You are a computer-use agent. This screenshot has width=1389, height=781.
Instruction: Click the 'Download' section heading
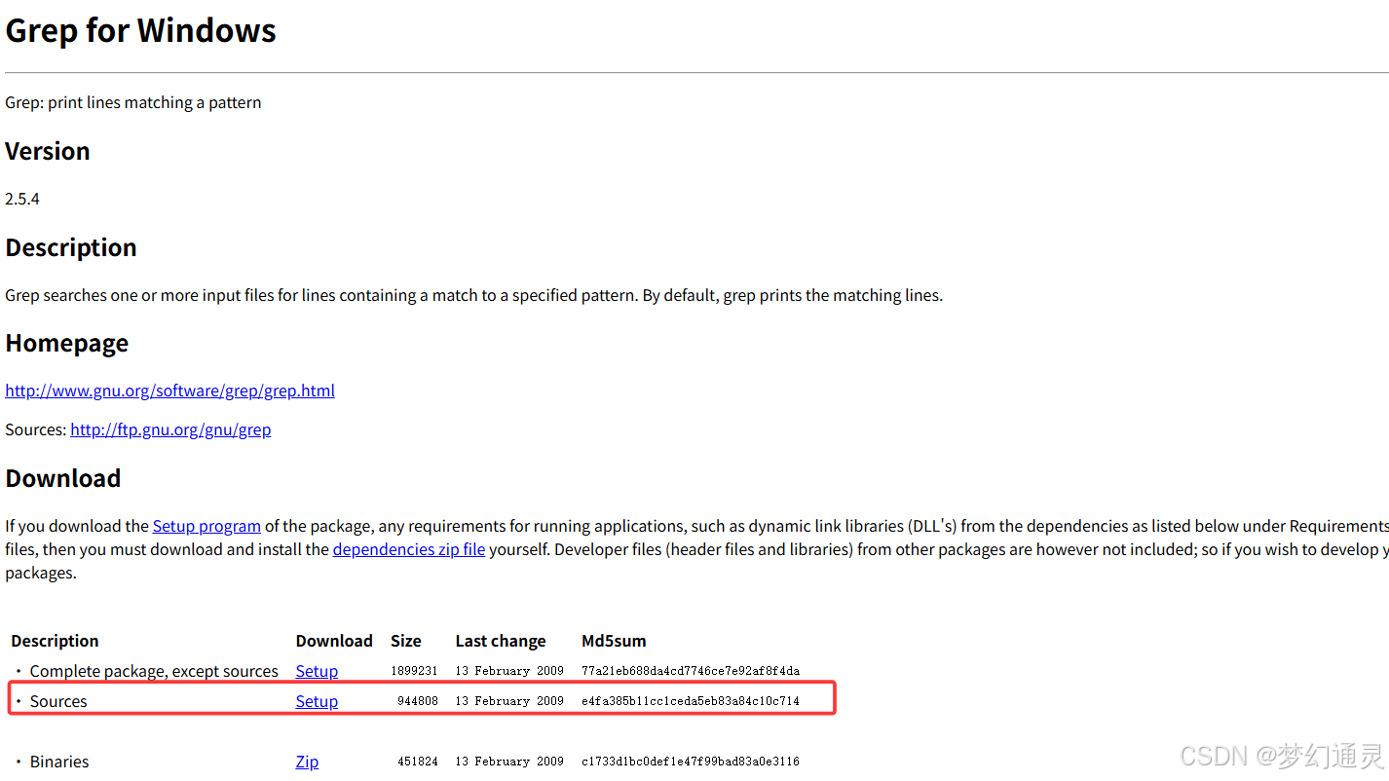[63, 478]
